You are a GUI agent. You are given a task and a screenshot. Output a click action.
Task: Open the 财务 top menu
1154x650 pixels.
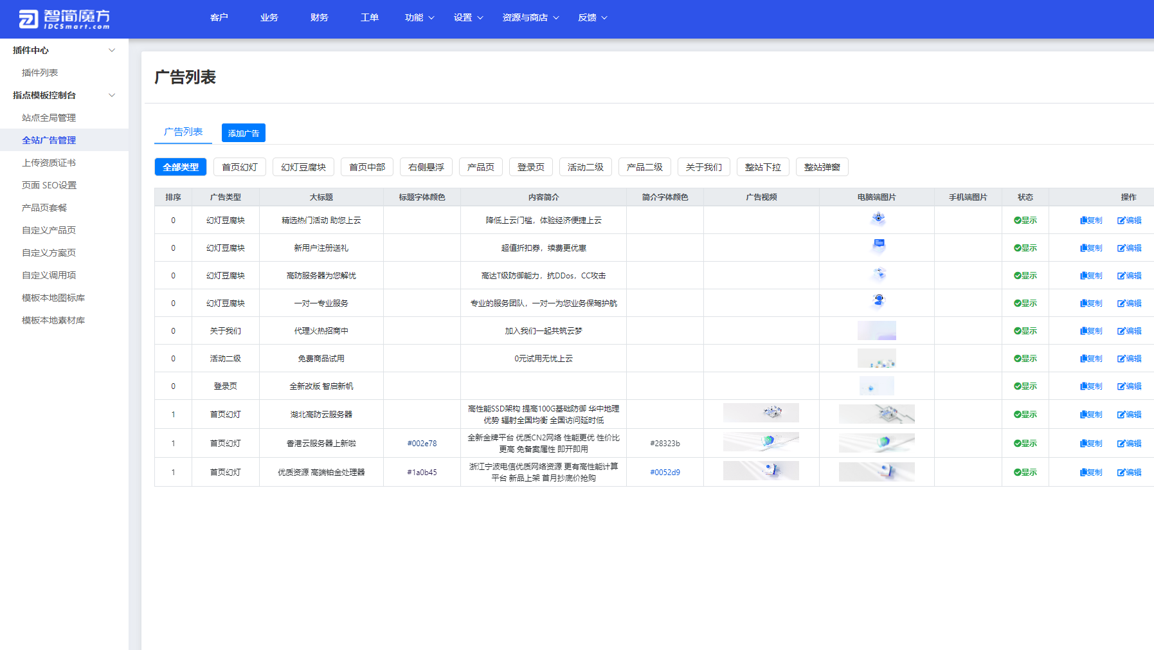click(320, 18)
